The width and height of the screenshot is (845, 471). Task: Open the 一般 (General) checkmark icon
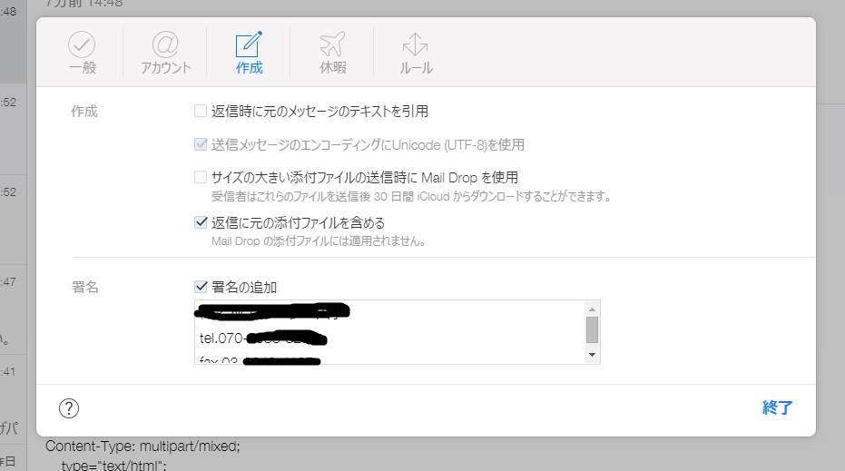[82, 44]
